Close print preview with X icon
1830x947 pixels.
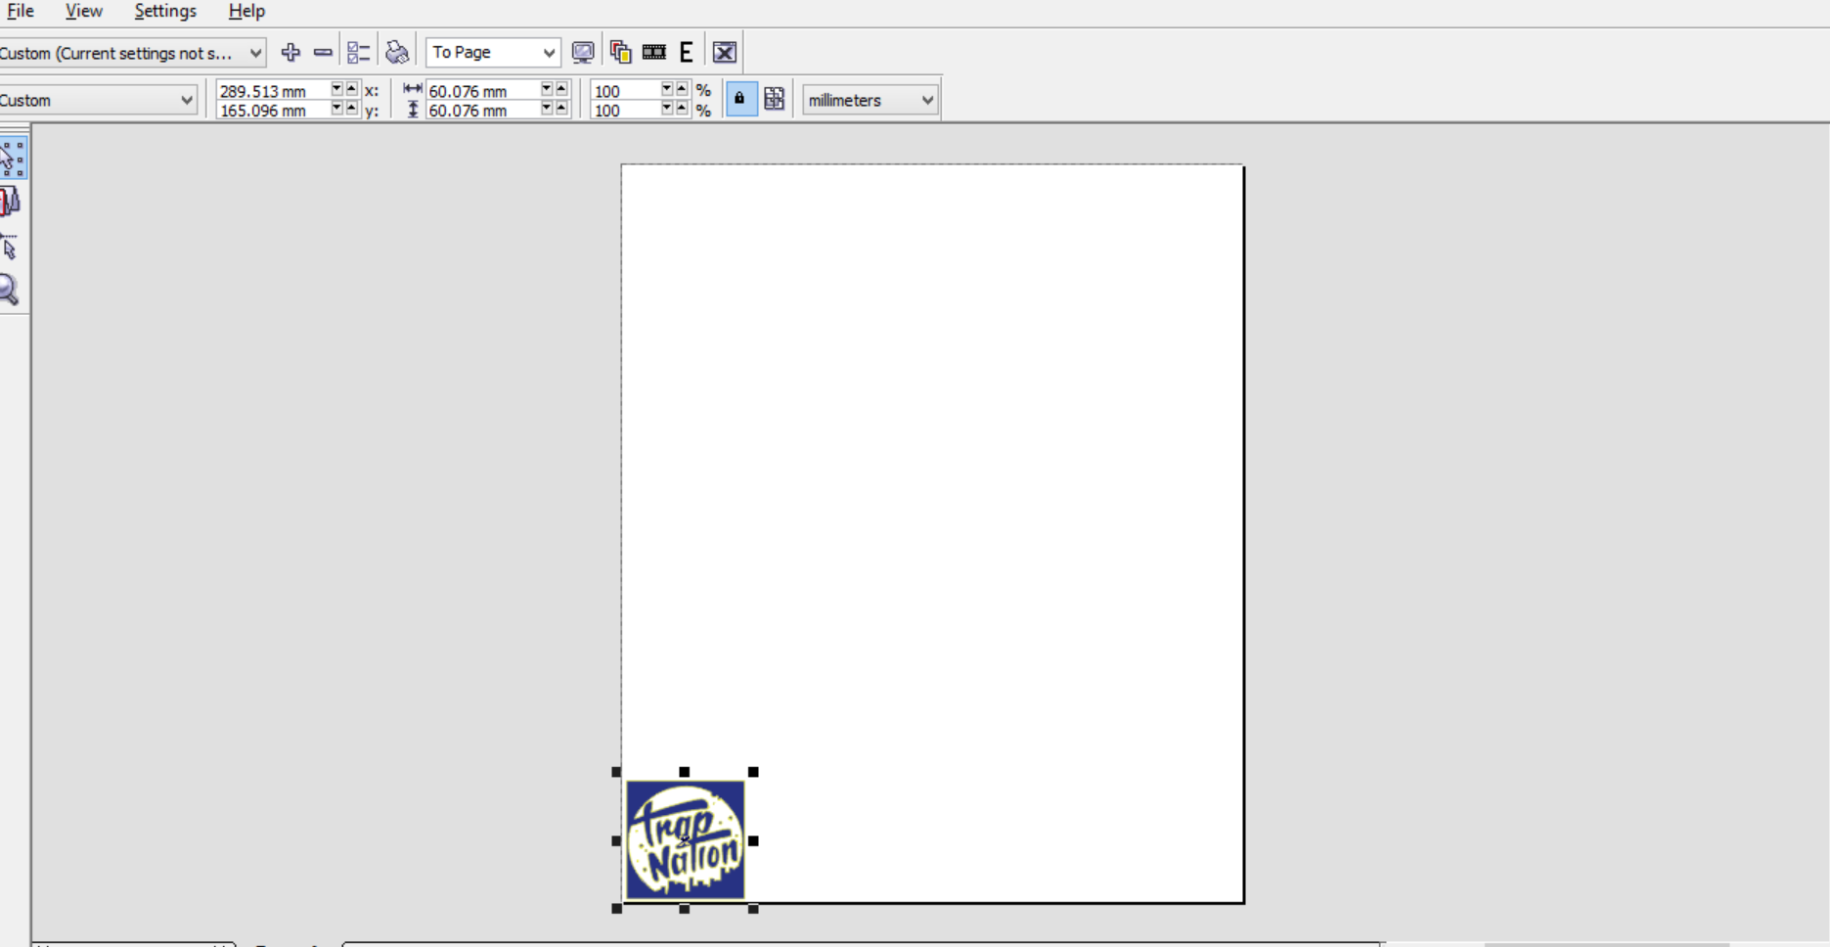pos(725,52)
